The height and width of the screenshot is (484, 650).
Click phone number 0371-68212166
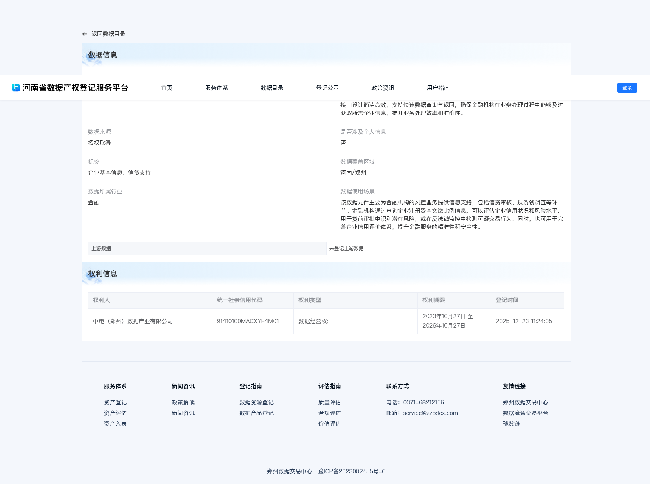coord(424,402)
